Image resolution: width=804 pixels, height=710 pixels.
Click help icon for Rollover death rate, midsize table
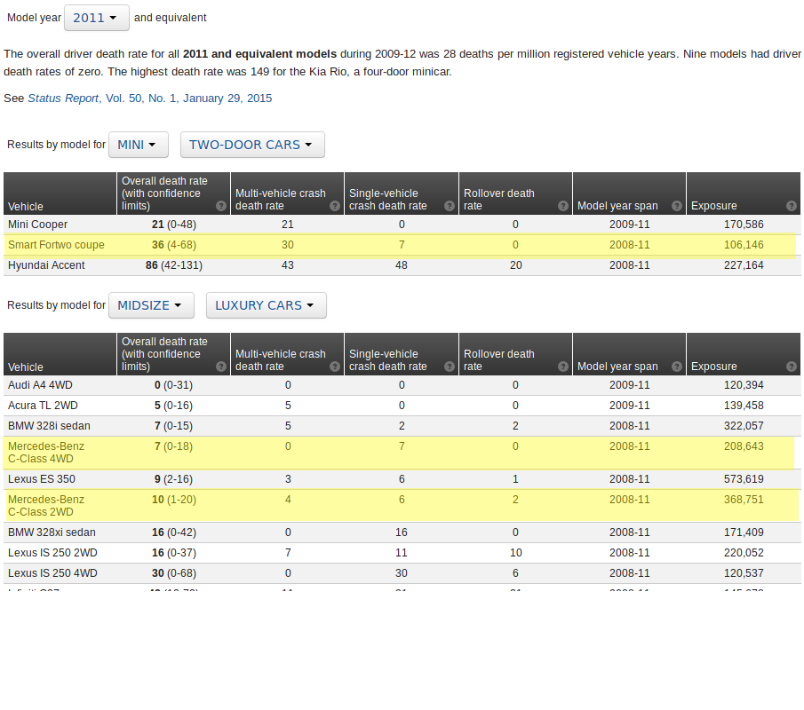point(563,367)
